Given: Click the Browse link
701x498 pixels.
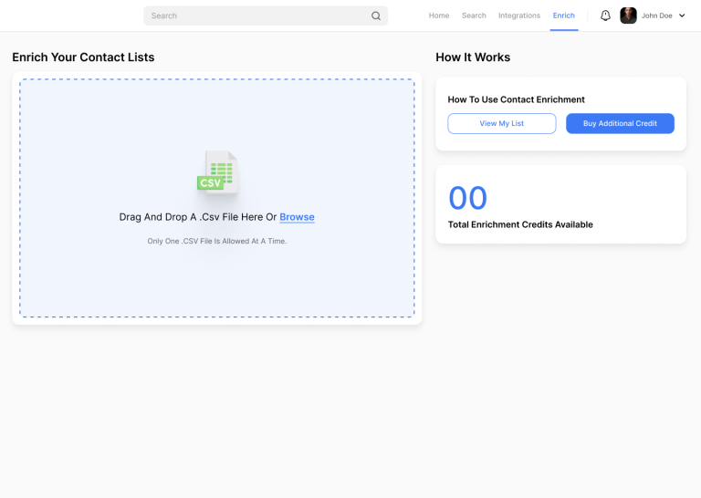Looking at the screenshot, I should [297, 217].
